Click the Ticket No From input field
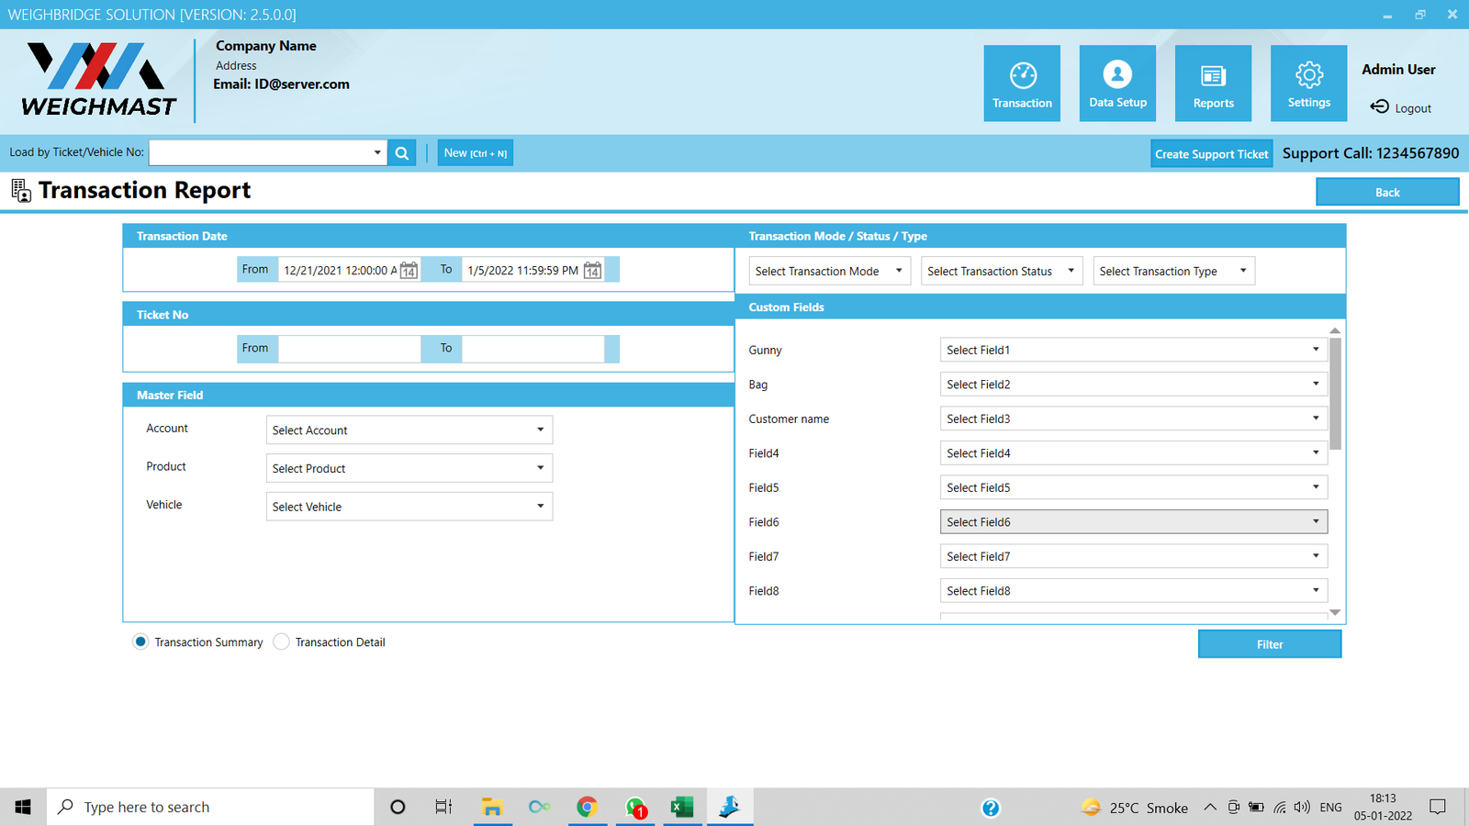The image size is (1469, 826). click(x=349, y=349)
